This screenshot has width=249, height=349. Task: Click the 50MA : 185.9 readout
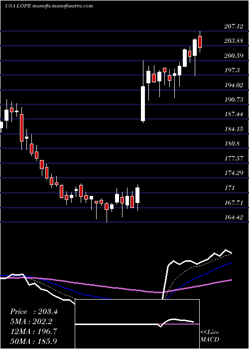(33, 341)
